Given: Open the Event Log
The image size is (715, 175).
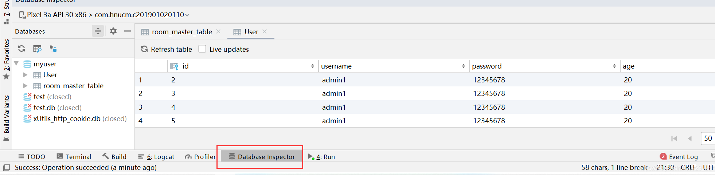Looking at the screenshot, I should 683,156.
